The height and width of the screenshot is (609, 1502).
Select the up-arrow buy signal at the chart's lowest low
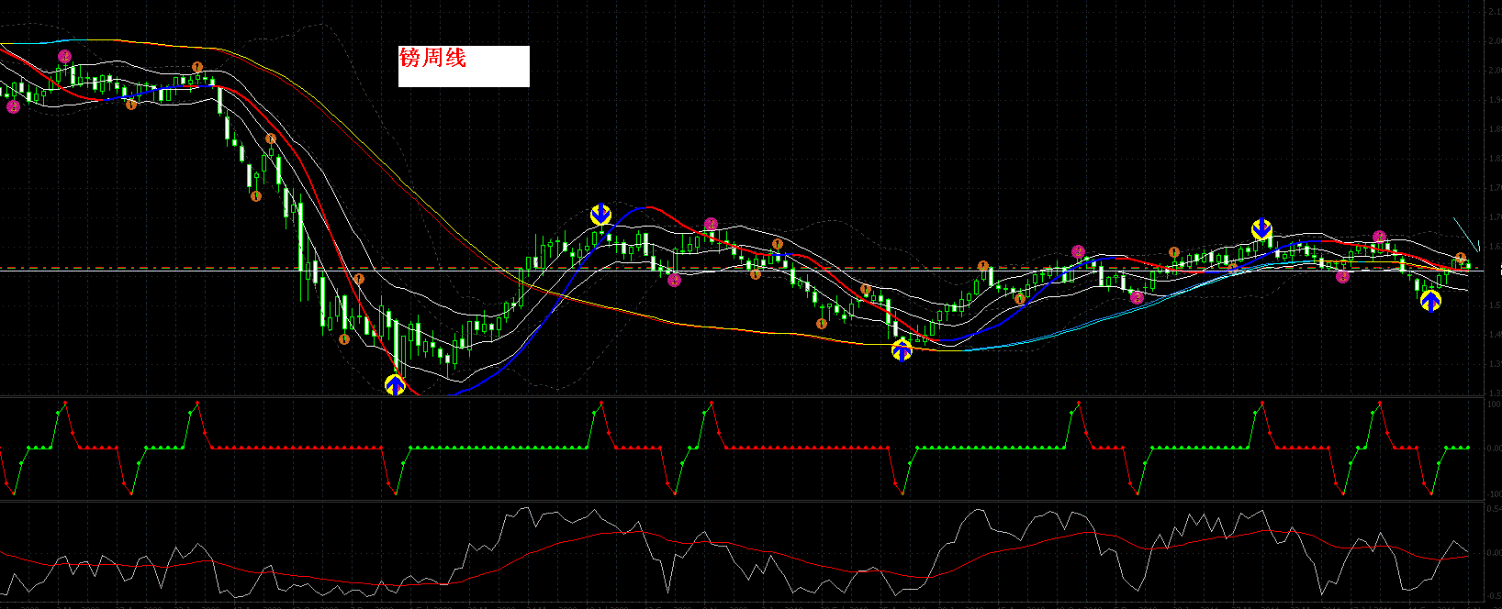click(x=395, y=384)
